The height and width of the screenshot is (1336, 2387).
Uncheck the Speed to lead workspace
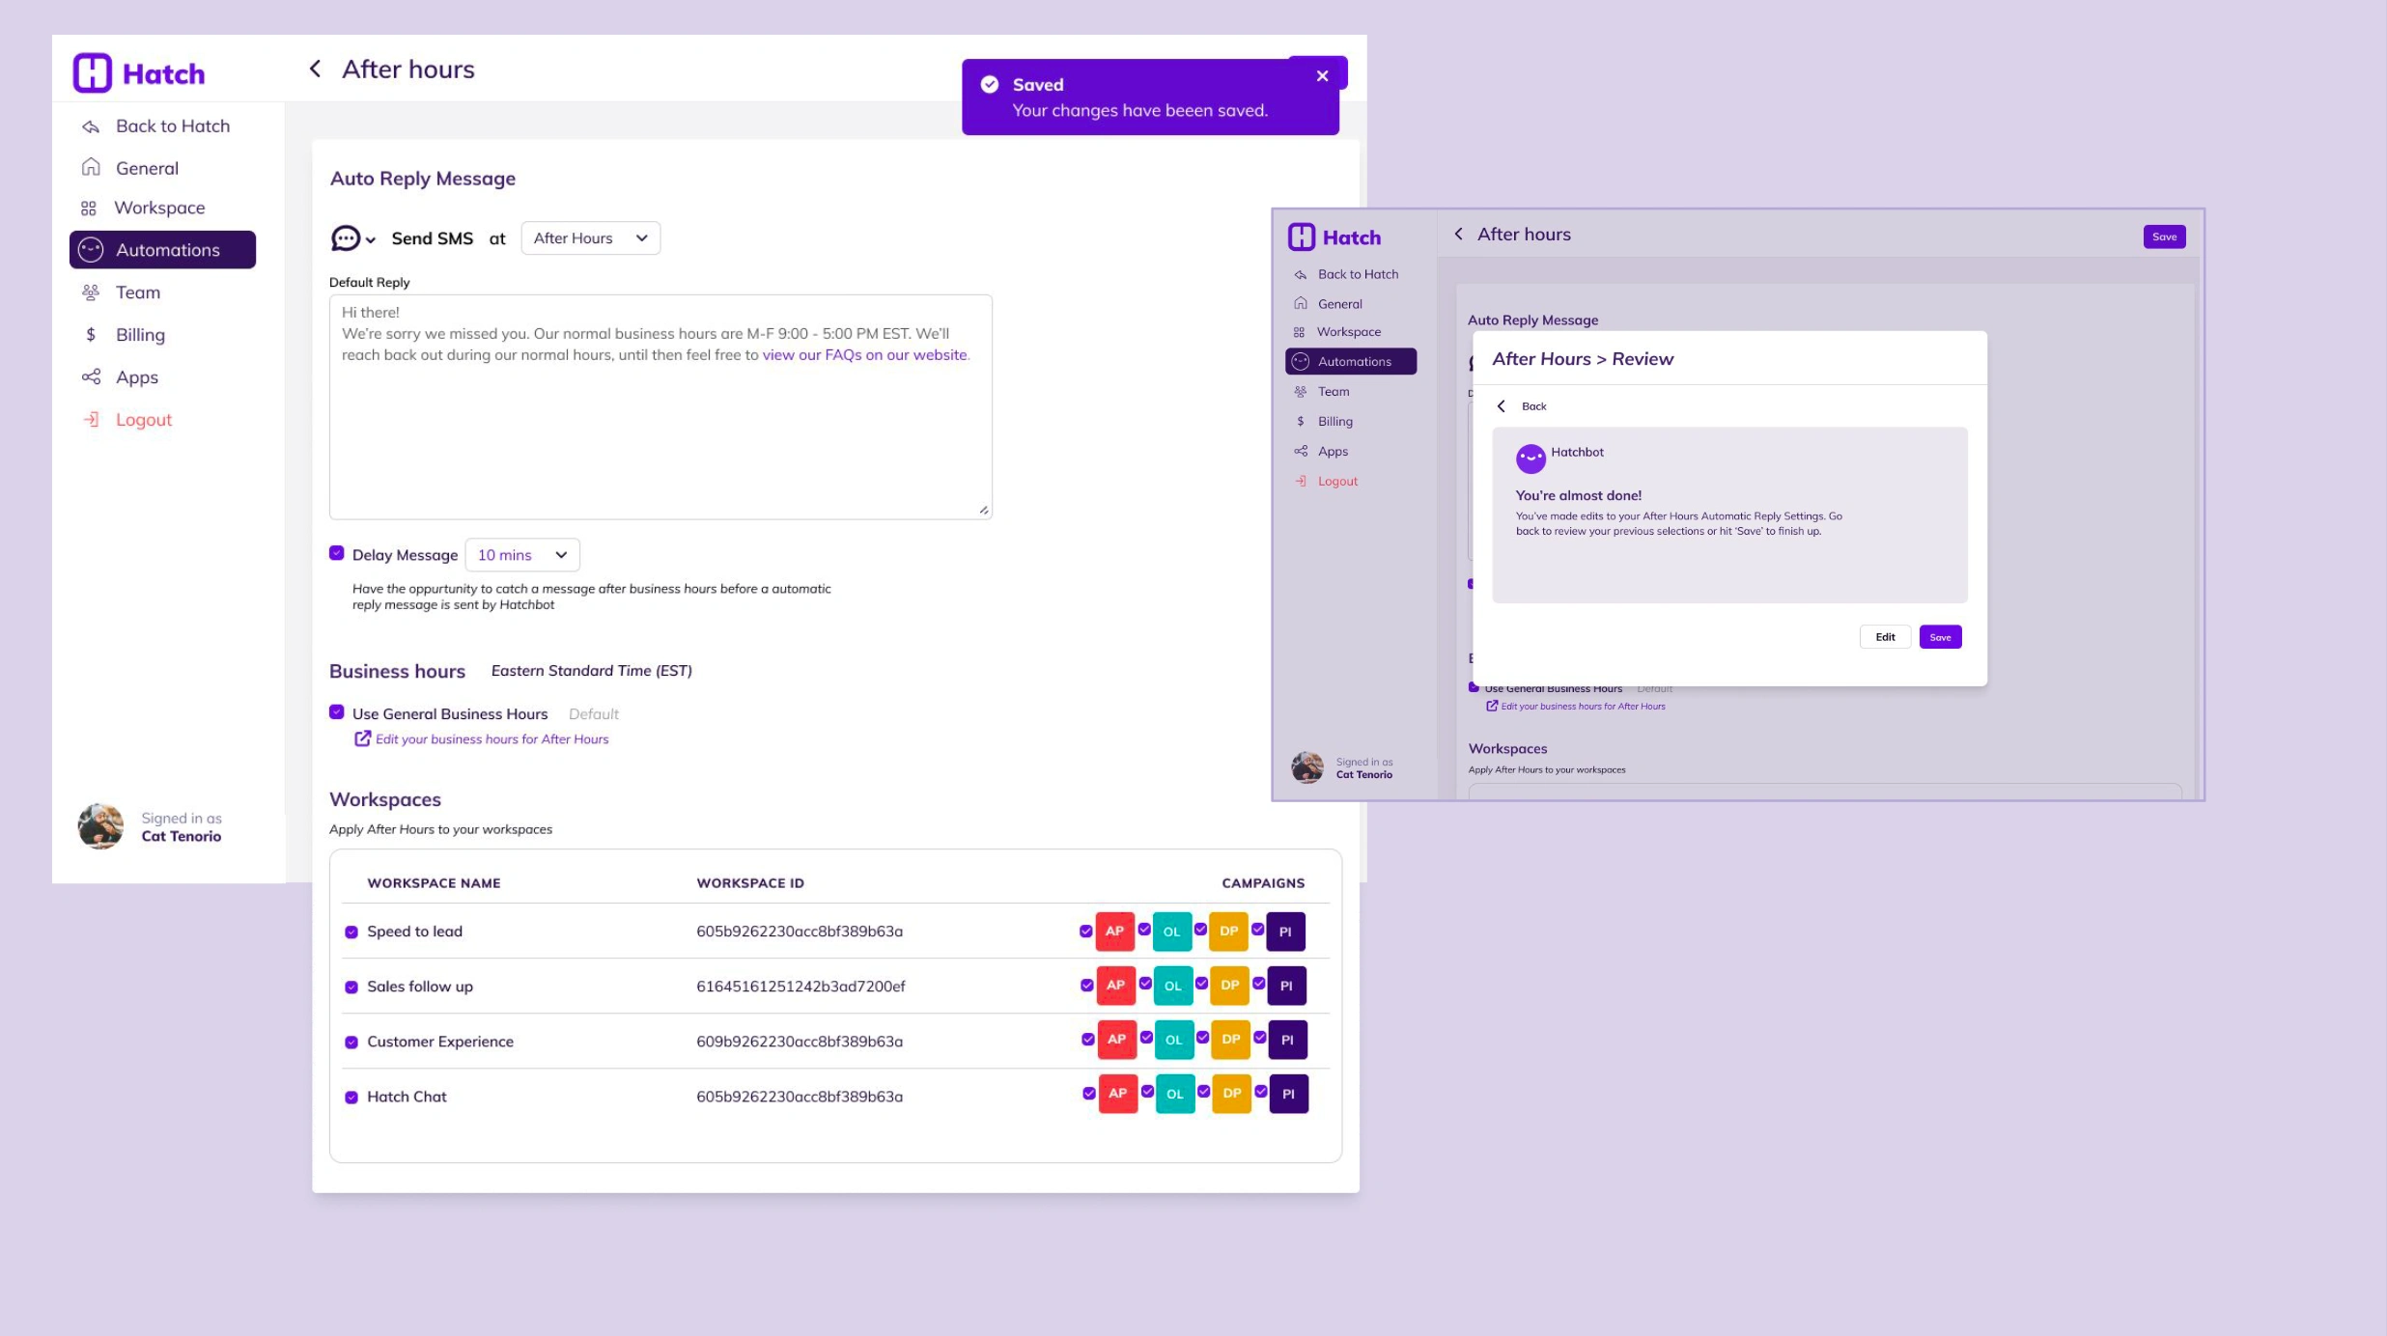tap(351, 932)
